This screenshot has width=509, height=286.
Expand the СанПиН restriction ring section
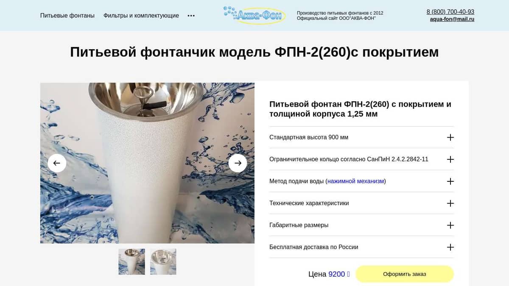361,159
